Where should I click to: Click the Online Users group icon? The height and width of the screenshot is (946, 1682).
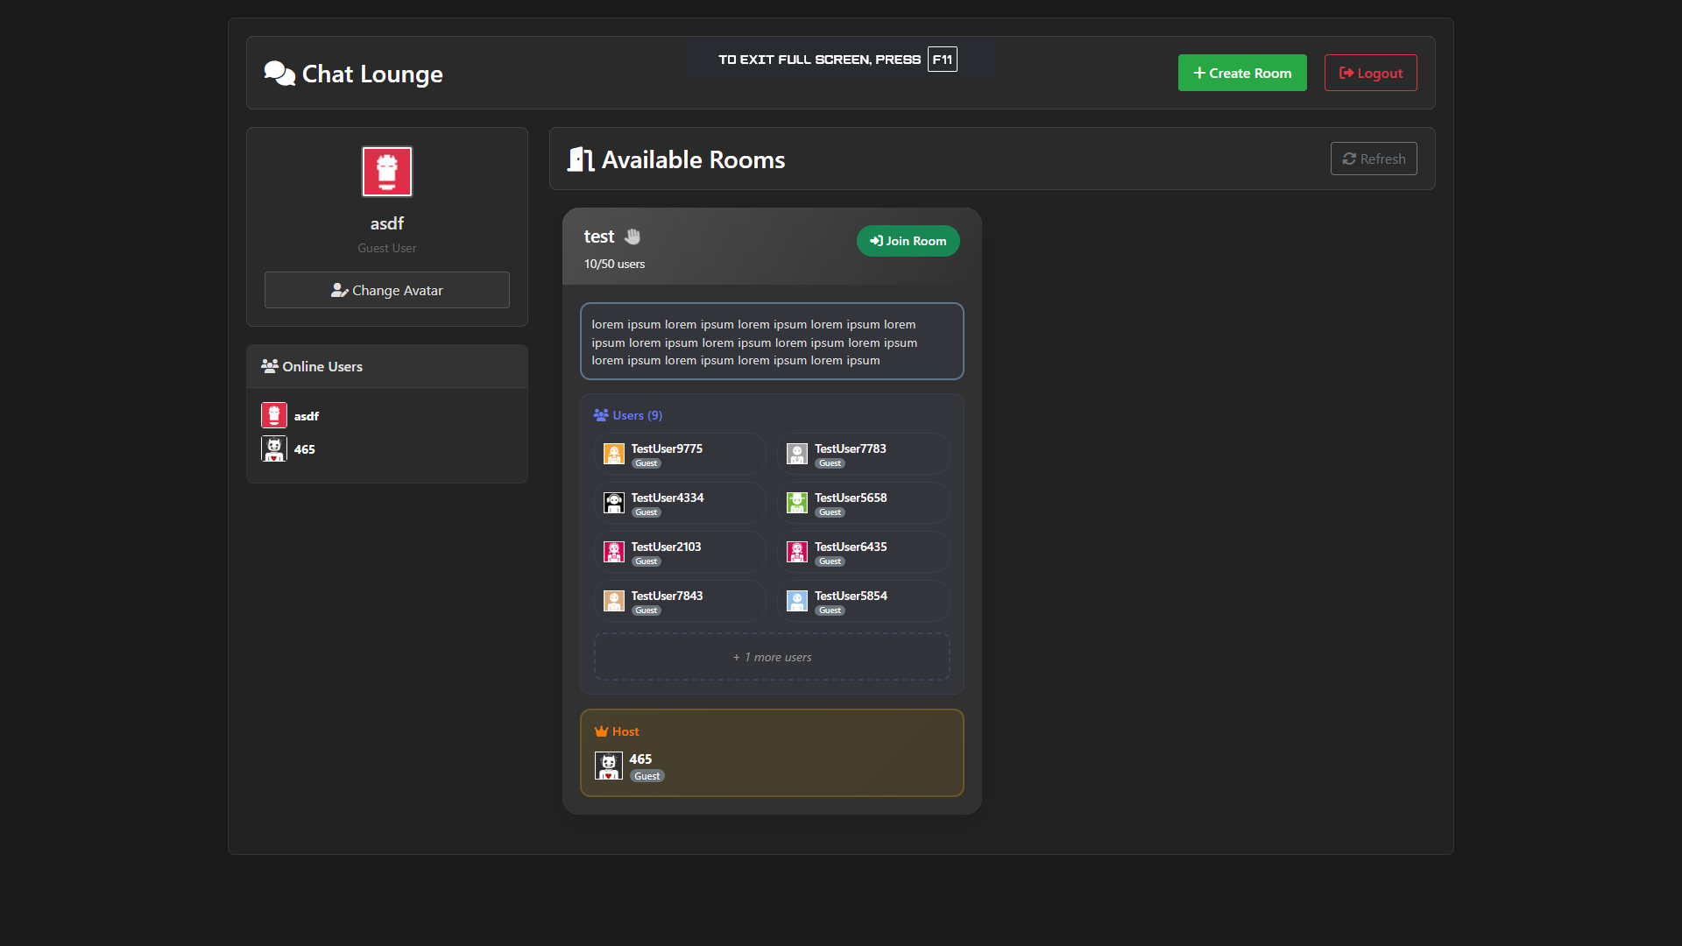point(270,366)
